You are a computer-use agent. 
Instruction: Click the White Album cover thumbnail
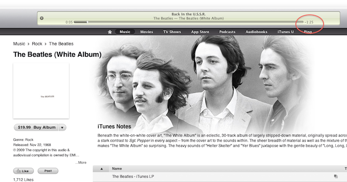[x=41, y=90]
